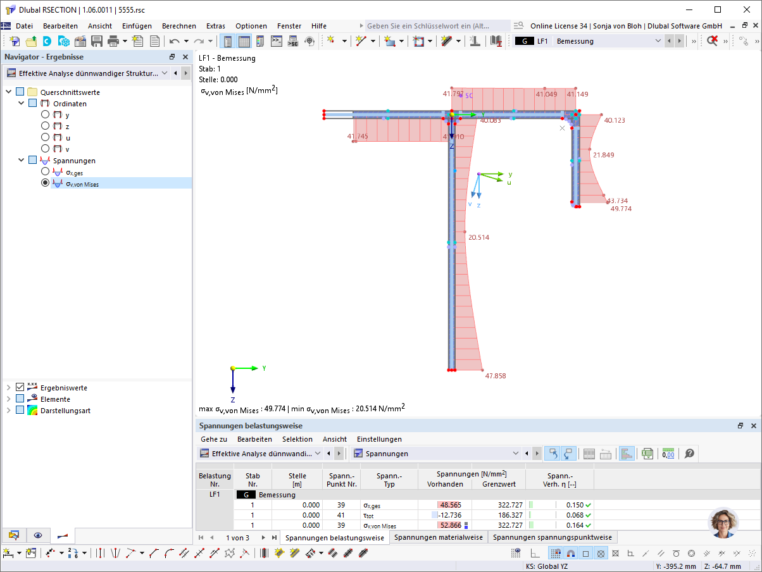
Task: Collapse the Spannungen tree node
Action: pos(21,161)
